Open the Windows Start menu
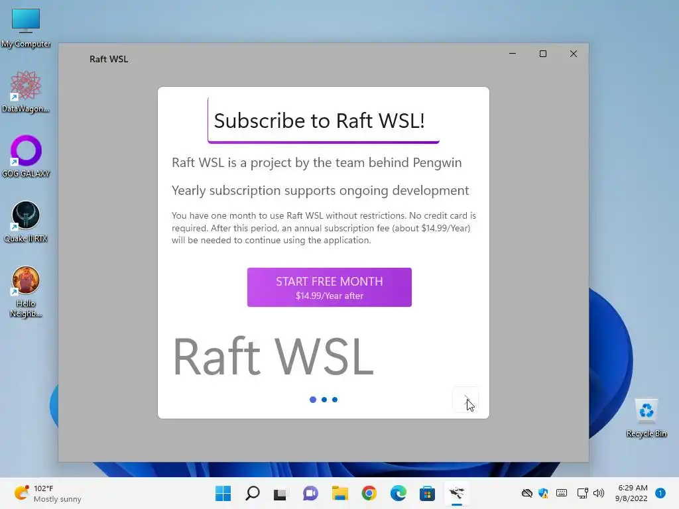Image resolution: width=679 pixels, height=509 pixels. 223,493
